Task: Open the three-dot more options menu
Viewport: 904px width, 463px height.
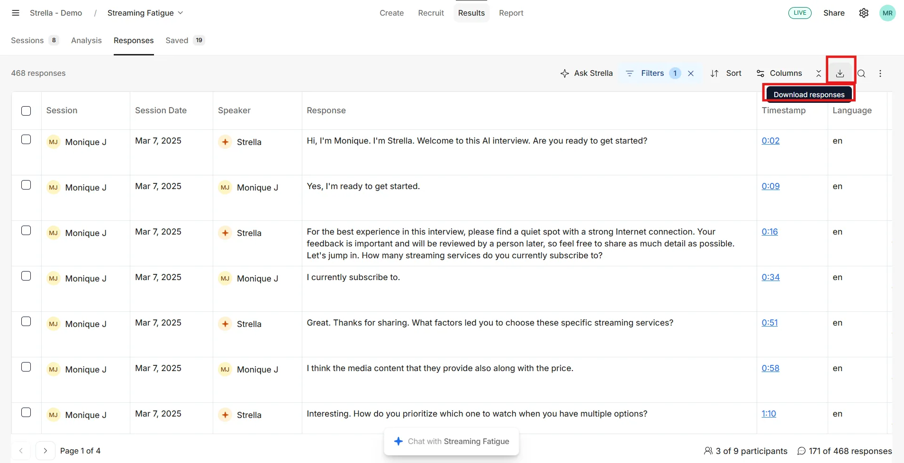Action: 880,73
